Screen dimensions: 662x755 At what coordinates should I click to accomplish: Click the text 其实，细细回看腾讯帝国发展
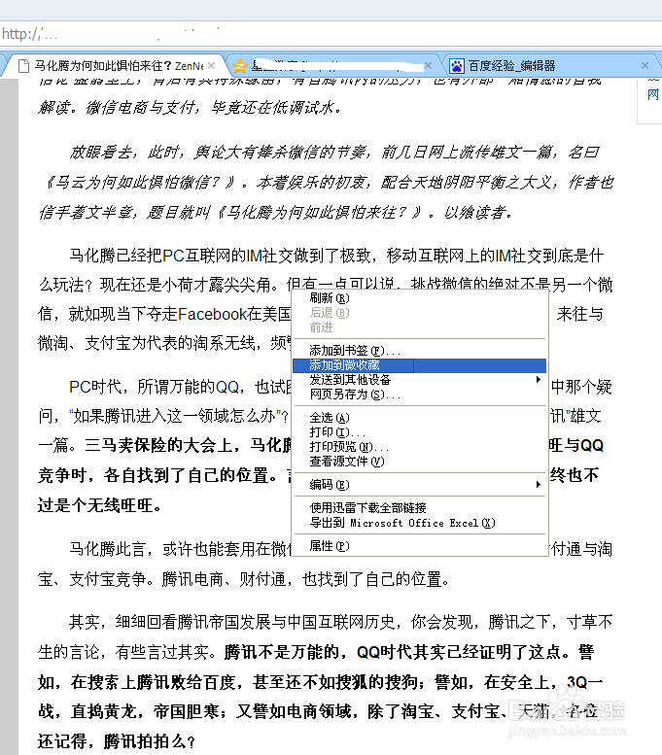point(170,623)
